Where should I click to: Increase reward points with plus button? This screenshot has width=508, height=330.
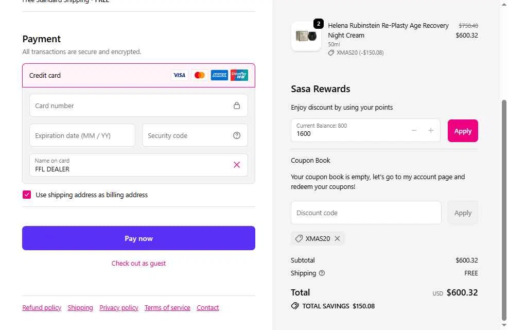point(431,130)
